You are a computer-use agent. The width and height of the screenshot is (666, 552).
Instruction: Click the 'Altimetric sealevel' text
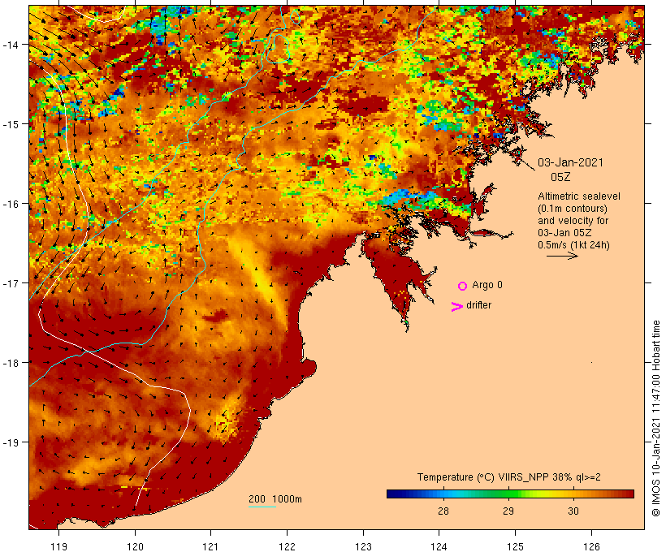click(x=579, y=196)
